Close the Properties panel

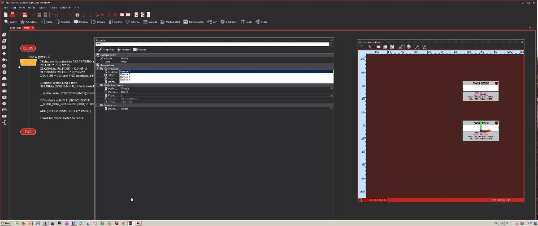[x=332, y=40]
